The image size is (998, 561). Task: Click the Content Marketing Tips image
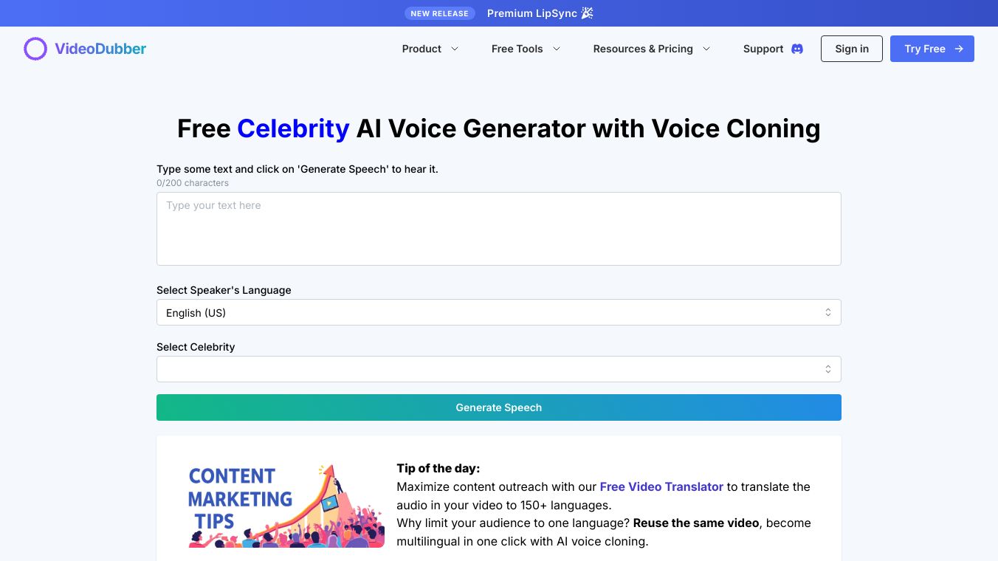(x=286, y=506)
